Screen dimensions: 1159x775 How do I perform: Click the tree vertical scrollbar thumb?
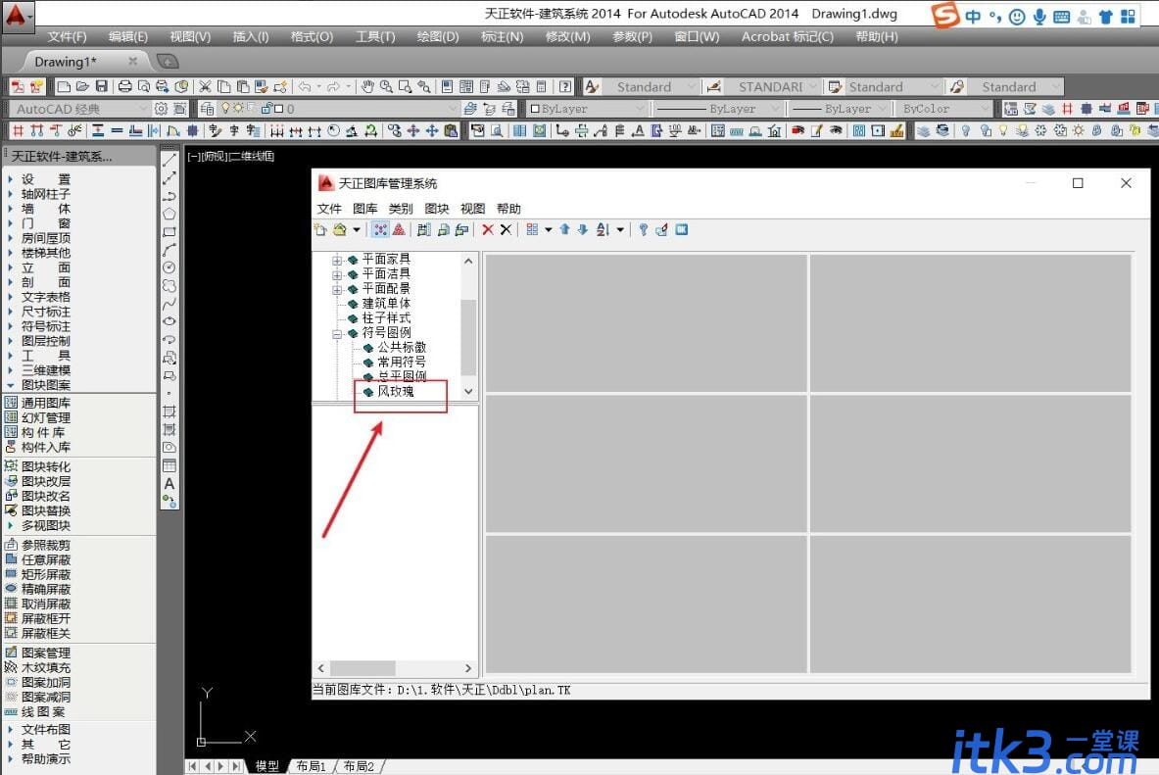(468, 337)
